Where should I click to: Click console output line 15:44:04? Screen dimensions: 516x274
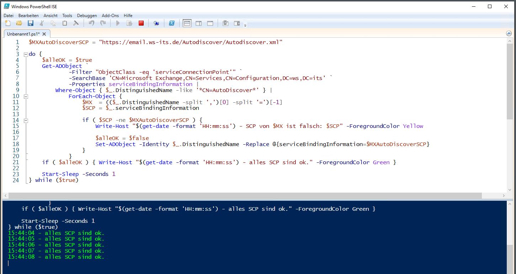tap(56, 233)
